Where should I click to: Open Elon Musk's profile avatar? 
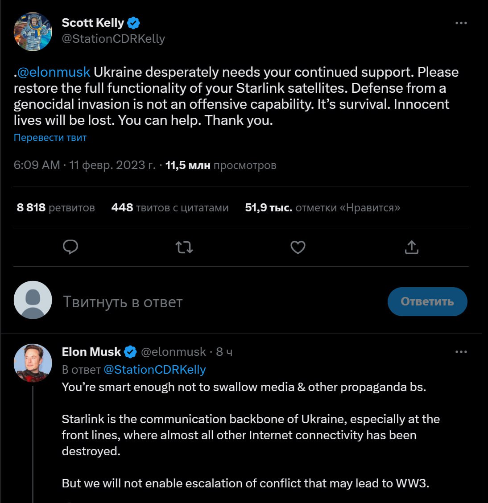click(33, 363)
